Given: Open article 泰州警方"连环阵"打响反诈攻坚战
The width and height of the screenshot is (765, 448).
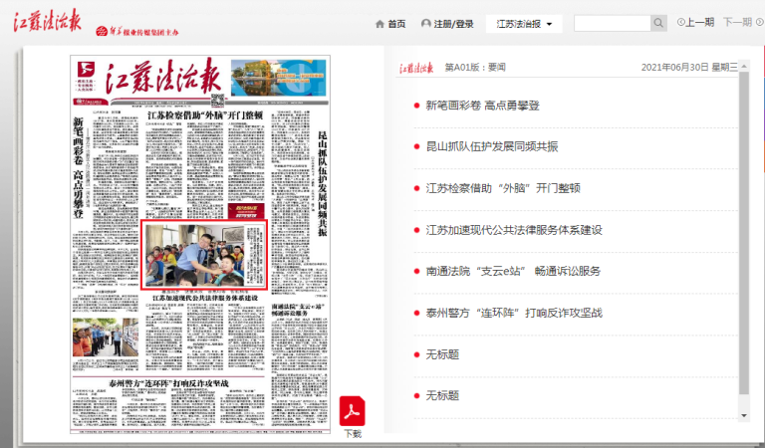Looking at the screenshot, I should tap(514, 313).
